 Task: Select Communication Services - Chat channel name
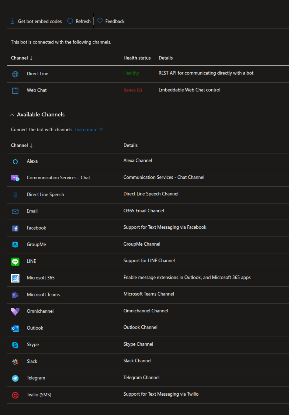point(58,178)
